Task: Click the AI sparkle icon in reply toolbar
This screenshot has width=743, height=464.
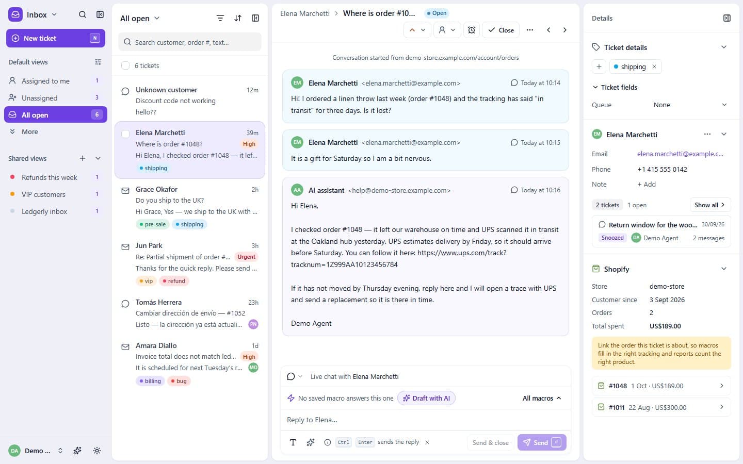Action: (x=311, y=442)
